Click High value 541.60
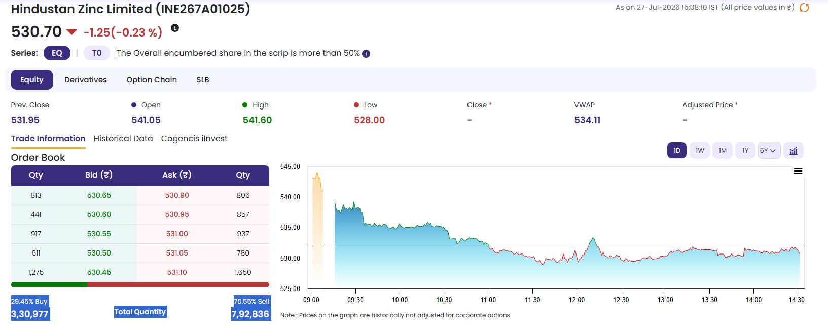Image resolution: width=828 pixels, height=326 pixels. [x=257, y=120]
